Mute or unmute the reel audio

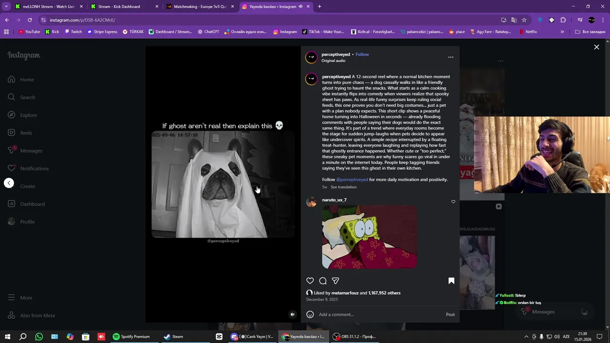[x=293, y=314]
